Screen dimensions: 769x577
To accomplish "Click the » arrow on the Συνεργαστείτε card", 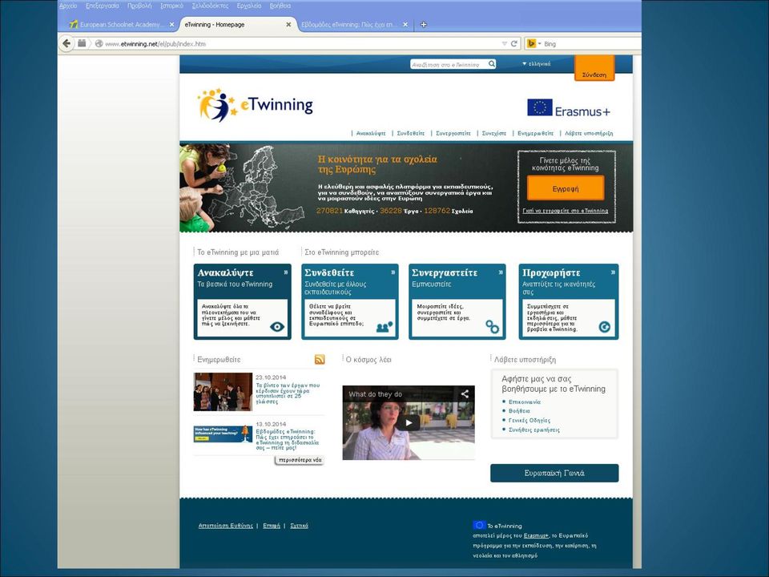I will pyautogui.click(x=500, y=272).
